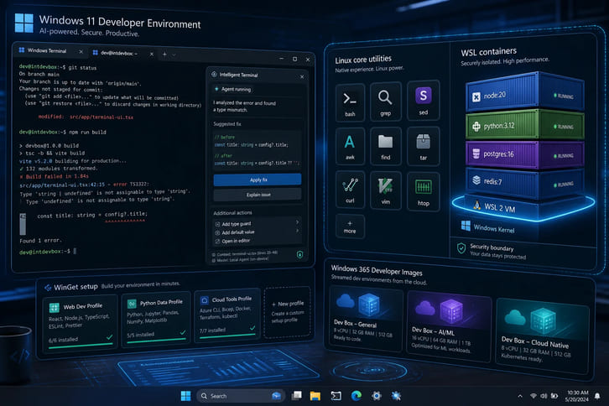Show hidden tray icons chevron
The height and width of the screenshot is (406, 609).
[520, 396]
